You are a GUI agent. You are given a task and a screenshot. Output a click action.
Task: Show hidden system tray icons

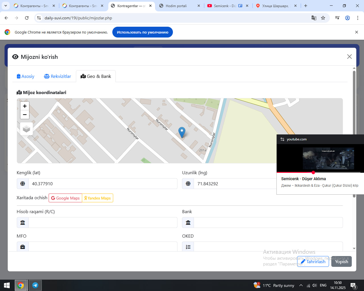(301, 285)
